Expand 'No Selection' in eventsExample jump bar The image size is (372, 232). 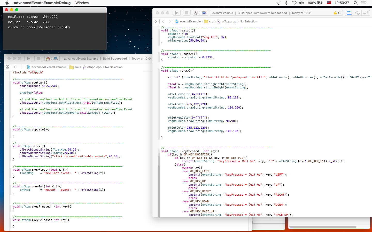(x=248, y=21)
